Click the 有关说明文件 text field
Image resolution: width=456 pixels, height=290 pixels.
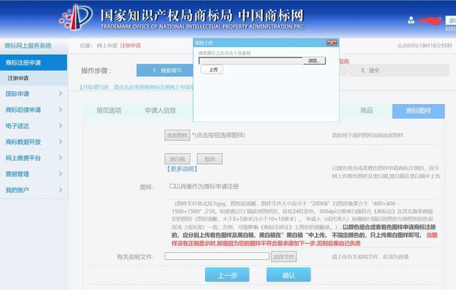pyautogui.click(x=217, y=257)
